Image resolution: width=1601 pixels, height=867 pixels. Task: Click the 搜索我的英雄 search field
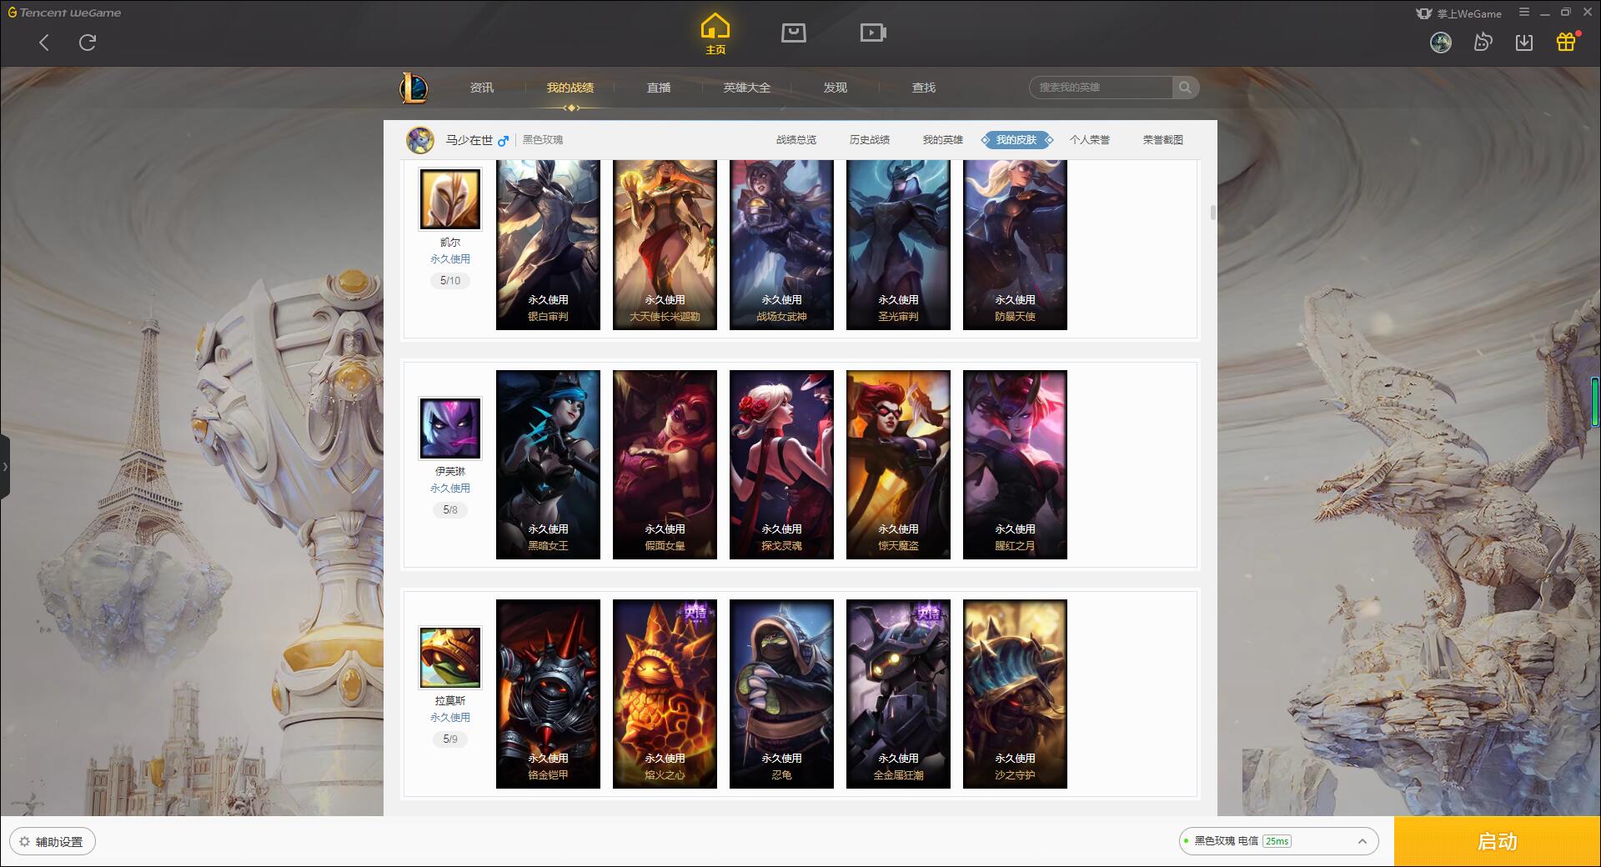(1101, 88)
